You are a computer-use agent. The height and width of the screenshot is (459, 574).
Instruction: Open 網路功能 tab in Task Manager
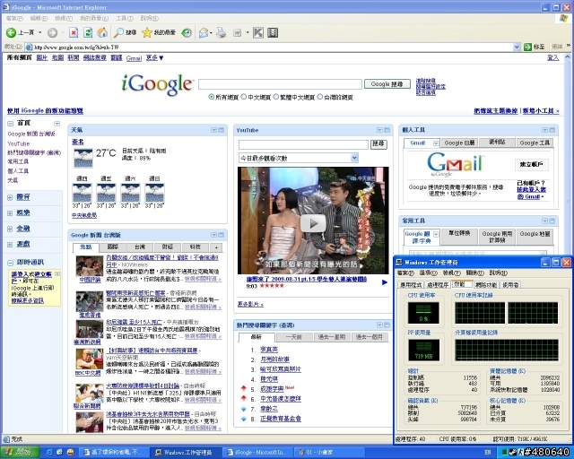(486, 284)
